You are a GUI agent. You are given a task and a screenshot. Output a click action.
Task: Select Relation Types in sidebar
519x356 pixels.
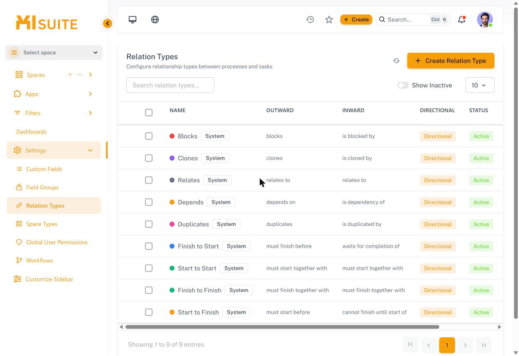(x=54, y=206)
